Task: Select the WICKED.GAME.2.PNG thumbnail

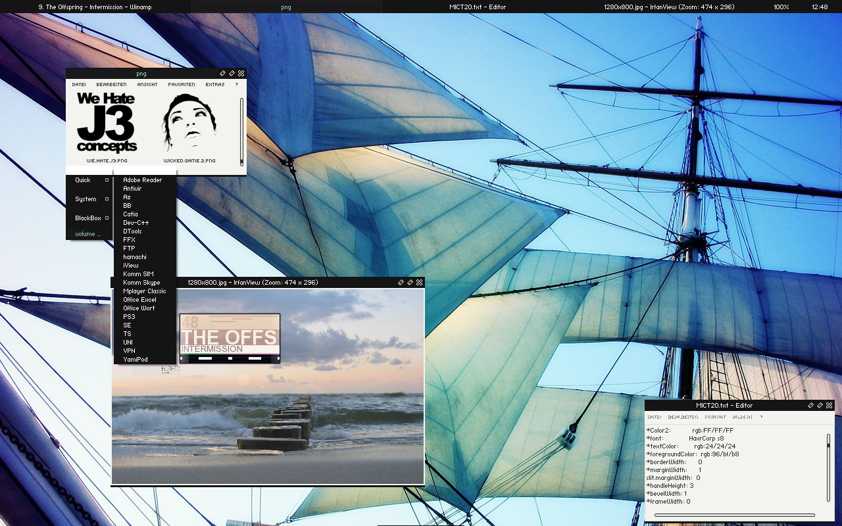Action: pyautogui.click(x=189, y=128)
